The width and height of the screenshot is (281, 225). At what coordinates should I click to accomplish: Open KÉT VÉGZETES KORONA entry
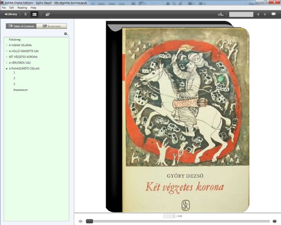(23, 57)
